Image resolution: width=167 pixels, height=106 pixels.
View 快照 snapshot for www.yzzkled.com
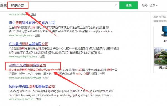pos(33,14)
